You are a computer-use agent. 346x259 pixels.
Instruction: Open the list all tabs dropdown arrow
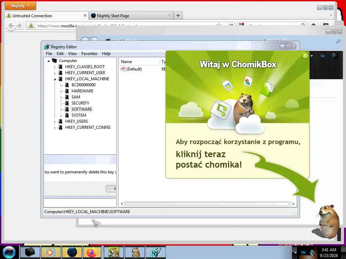coord(331,16)
